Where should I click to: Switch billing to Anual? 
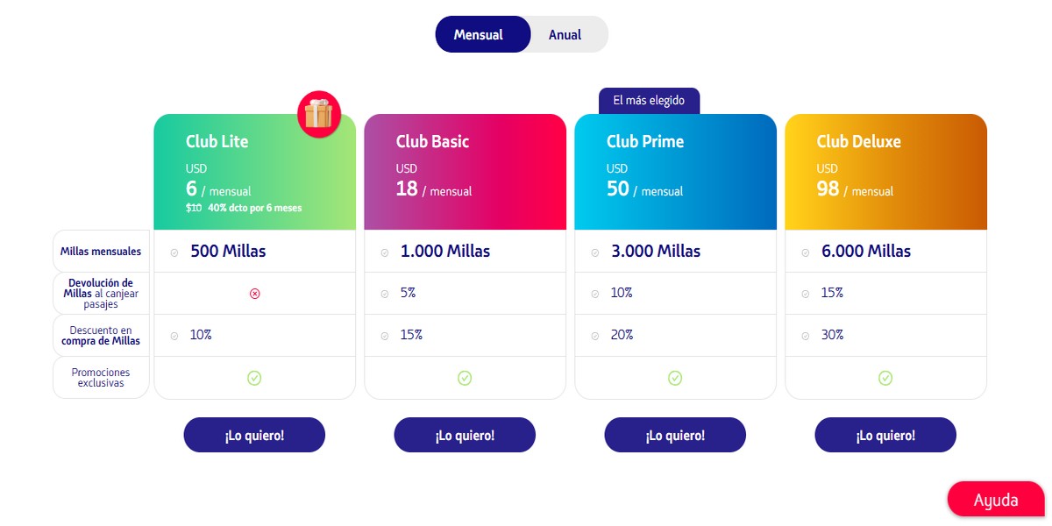[x=565, y=35]
